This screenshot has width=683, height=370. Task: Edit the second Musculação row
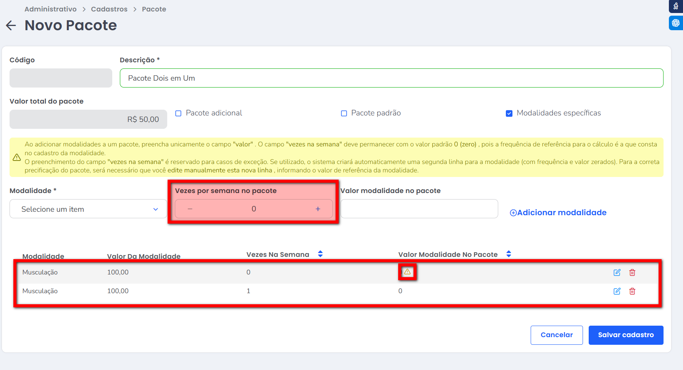pyautogui.click(x=617, y=291)
